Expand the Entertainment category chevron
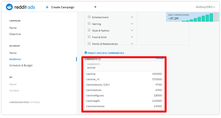The height and width of the screenshot is (118, 221). (x=132, y=17)
